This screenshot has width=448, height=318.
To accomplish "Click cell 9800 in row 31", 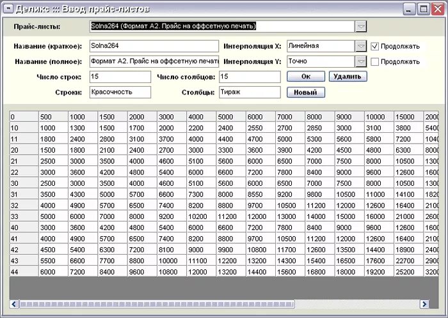I will 320,194.
